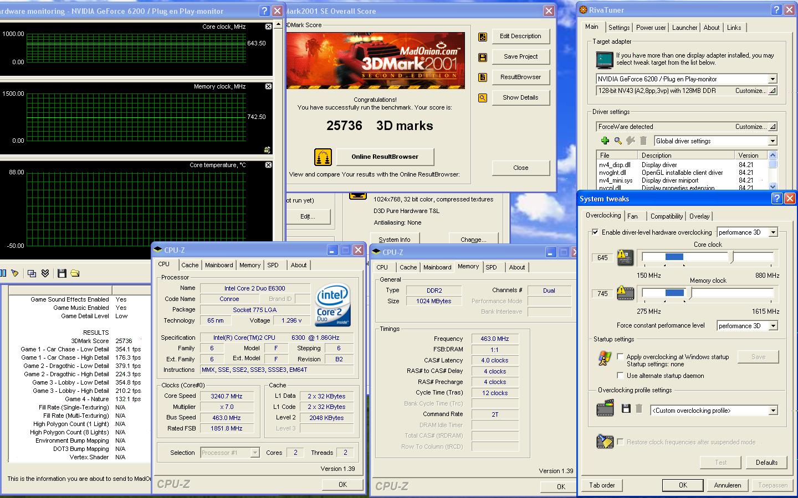Screen dimensions: 798x498
Task: Enable Apply overclocking at Windows startup
Action: (x=620, y=357)
